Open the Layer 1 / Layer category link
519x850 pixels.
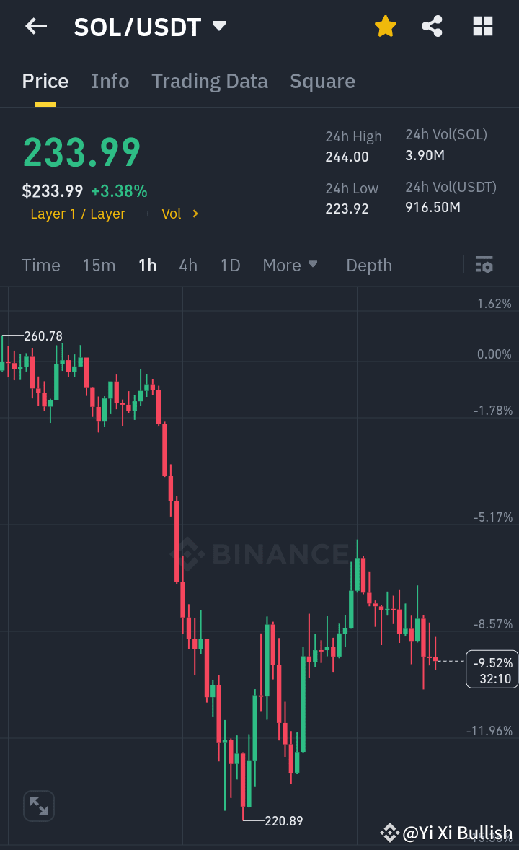click(78, 214)
